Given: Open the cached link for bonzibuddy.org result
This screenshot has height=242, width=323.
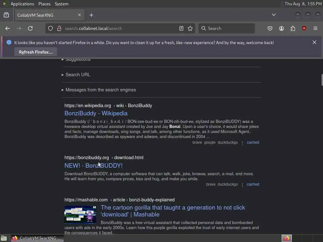Looking at the screenshot, I should click(x=253, y=184).
